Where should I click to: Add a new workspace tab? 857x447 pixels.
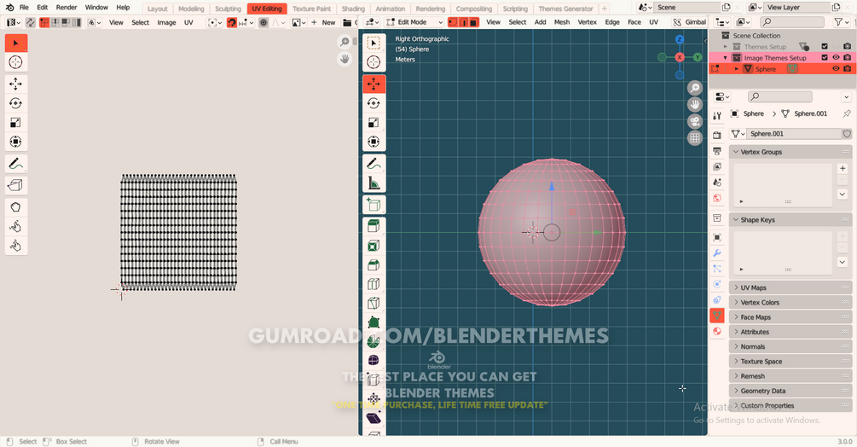coord(605,9)
